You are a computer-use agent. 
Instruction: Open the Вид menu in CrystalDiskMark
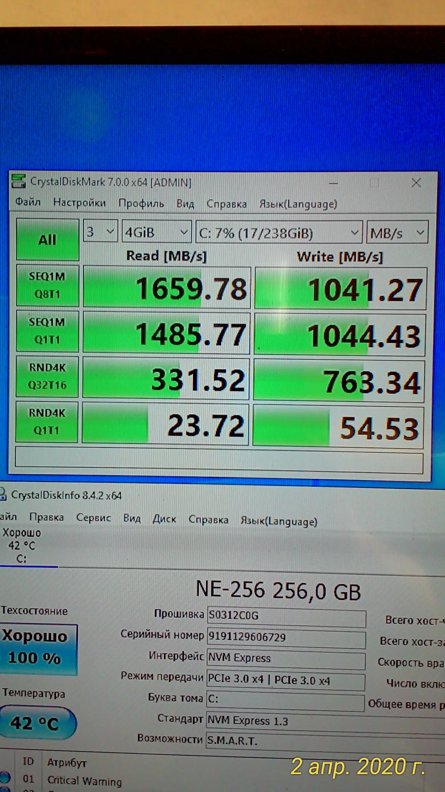point(185,204)
